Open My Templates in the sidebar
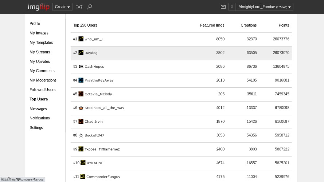The width and height of the screenshot is (324, 182). [41, 43]
